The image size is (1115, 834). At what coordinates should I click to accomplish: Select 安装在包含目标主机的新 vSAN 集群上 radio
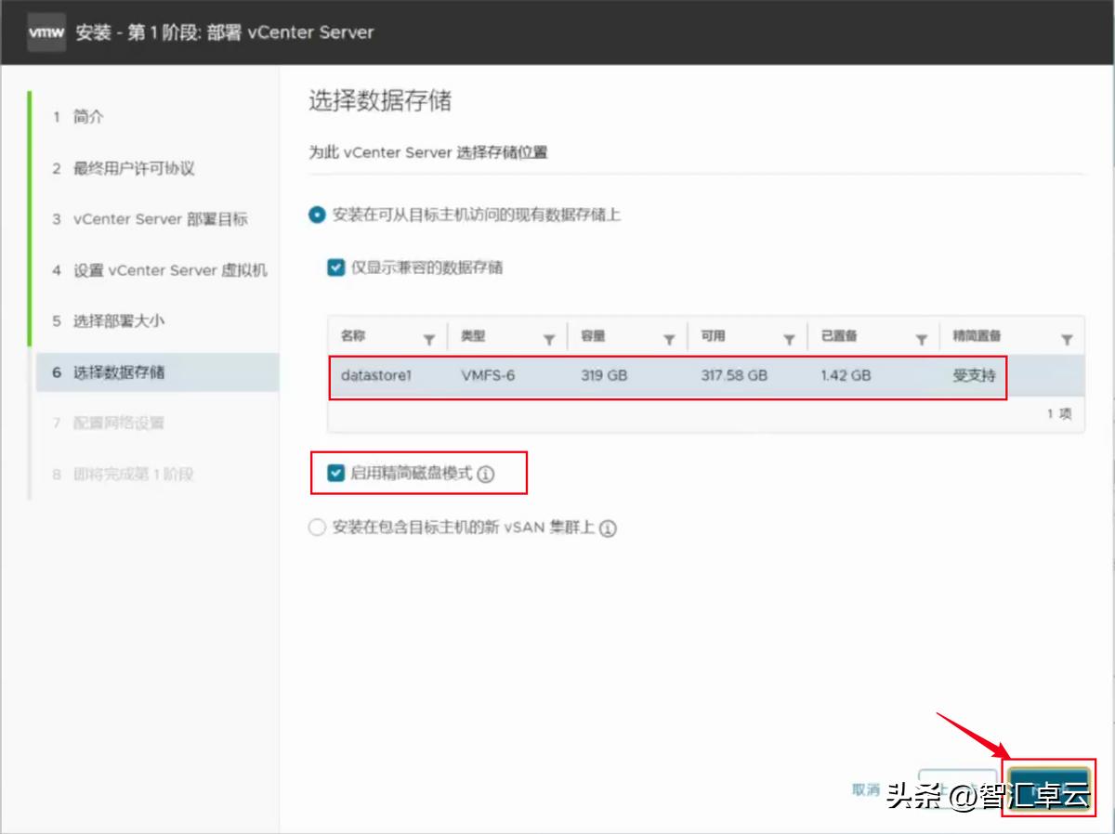(x=317, y=528)
